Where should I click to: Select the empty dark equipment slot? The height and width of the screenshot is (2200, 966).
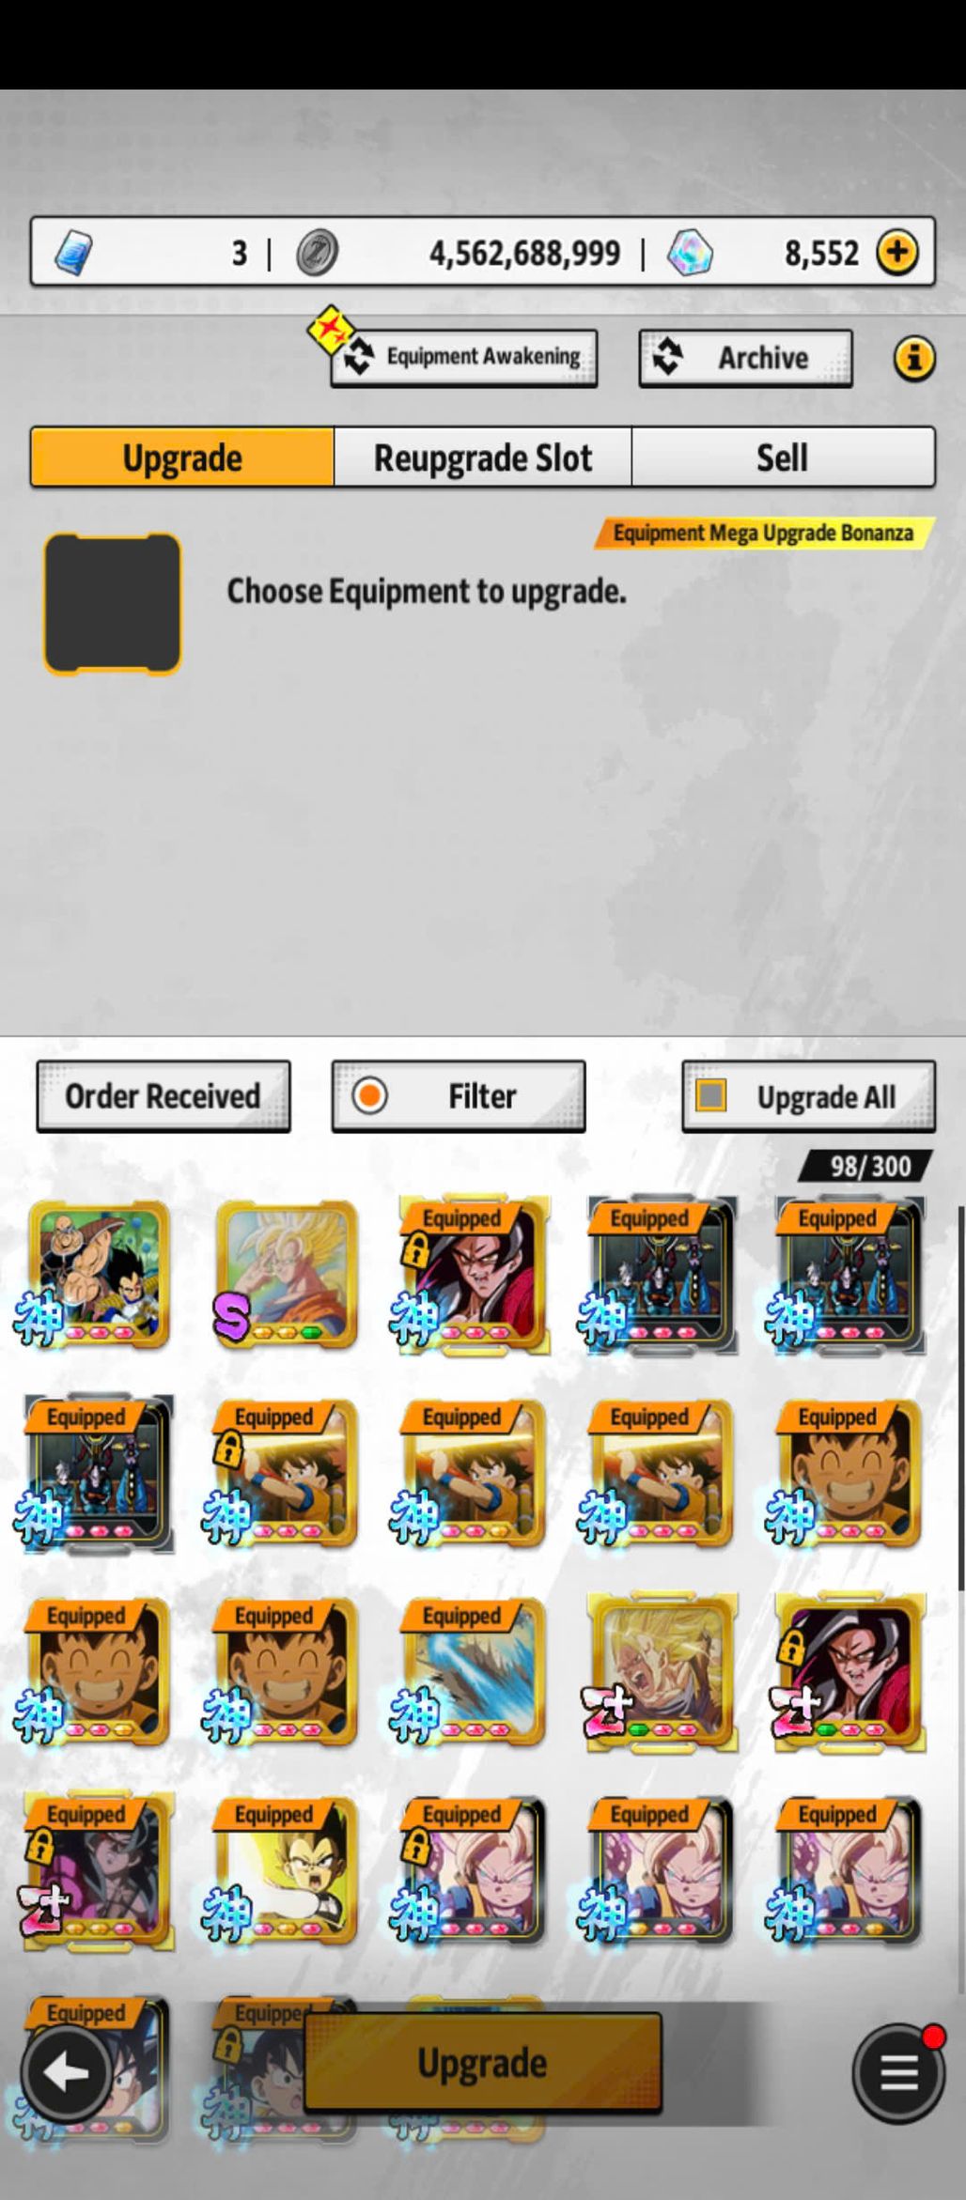[112, 604]
